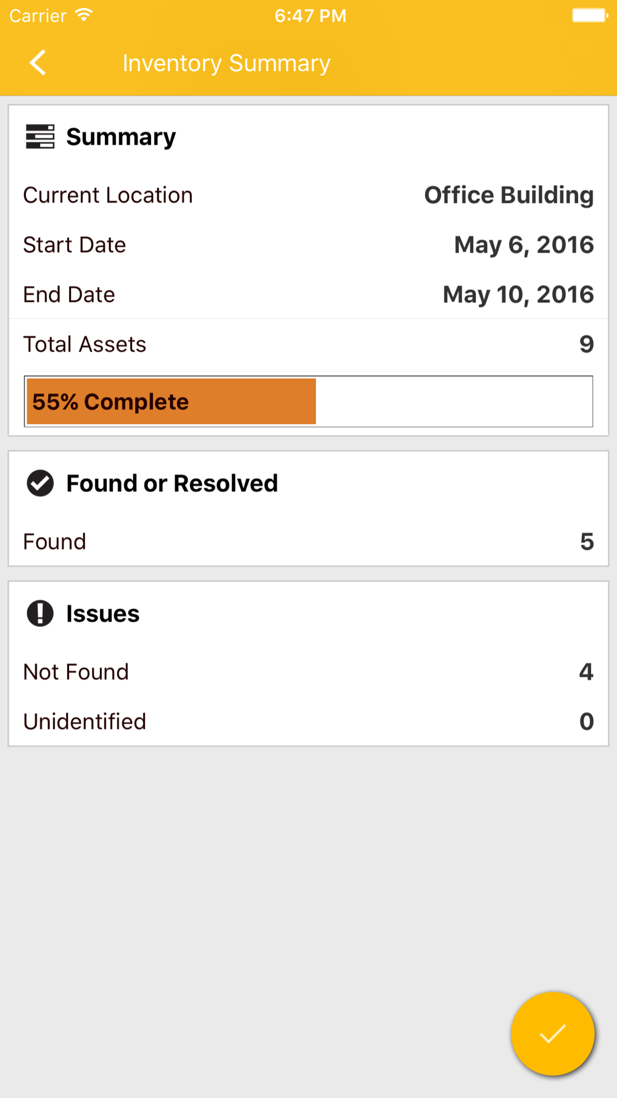This screenshot has height=1098, width=617.
Task: Tap the Issues section heading
Action: click(x=103, y=614)
